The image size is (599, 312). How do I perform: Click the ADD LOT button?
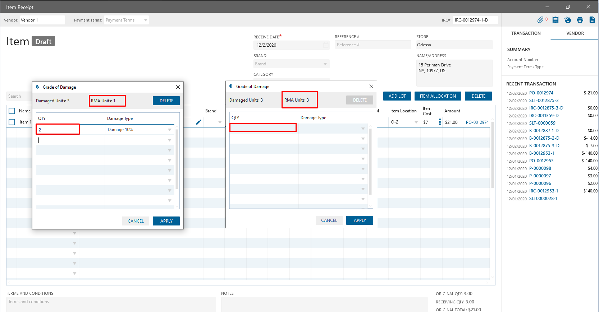pyautogui.click(x=397, y=96)
